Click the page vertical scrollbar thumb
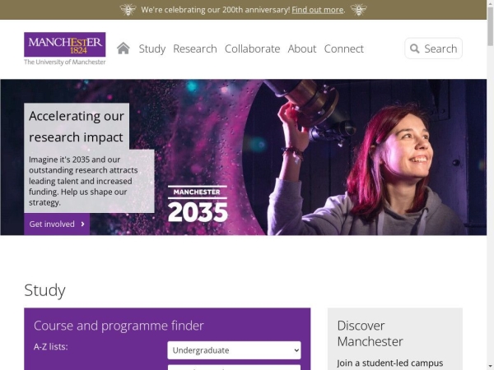Image resolution: width=494 pixels, height=370 pixels. coord(490,26)
